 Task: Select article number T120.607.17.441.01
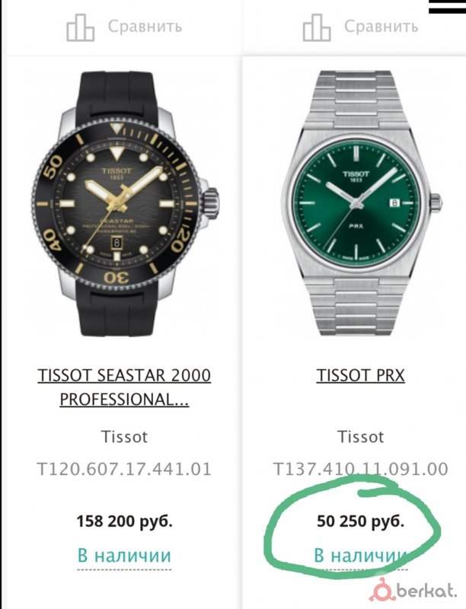pos(124,470)
